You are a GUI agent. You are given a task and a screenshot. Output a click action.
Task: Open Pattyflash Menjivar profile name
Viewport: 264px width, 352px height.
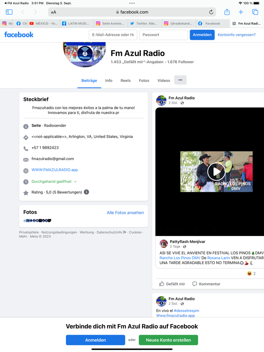[187, 242]
